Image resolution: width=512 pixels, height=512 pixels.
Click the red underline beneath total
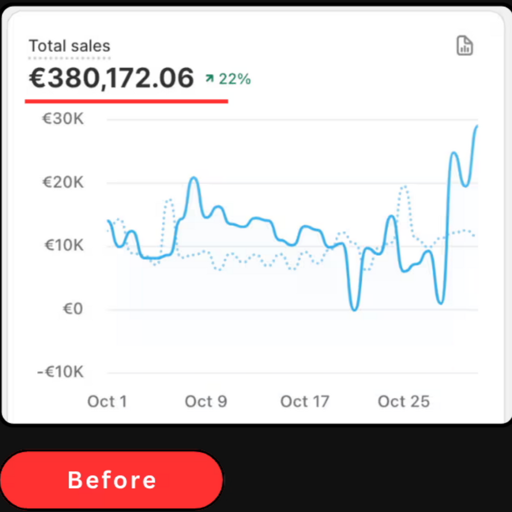pos(126,101)
